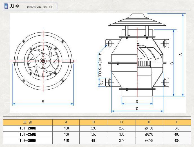194x147 pixels.
Task: Select the column C header cell
Action: 121,122
